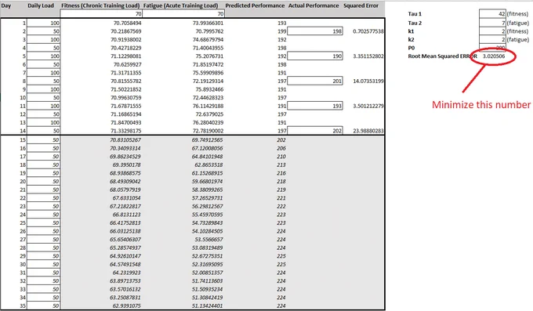
Task: Select the Tau 1 value cell showing 42
Action: (x=492, y=14)
